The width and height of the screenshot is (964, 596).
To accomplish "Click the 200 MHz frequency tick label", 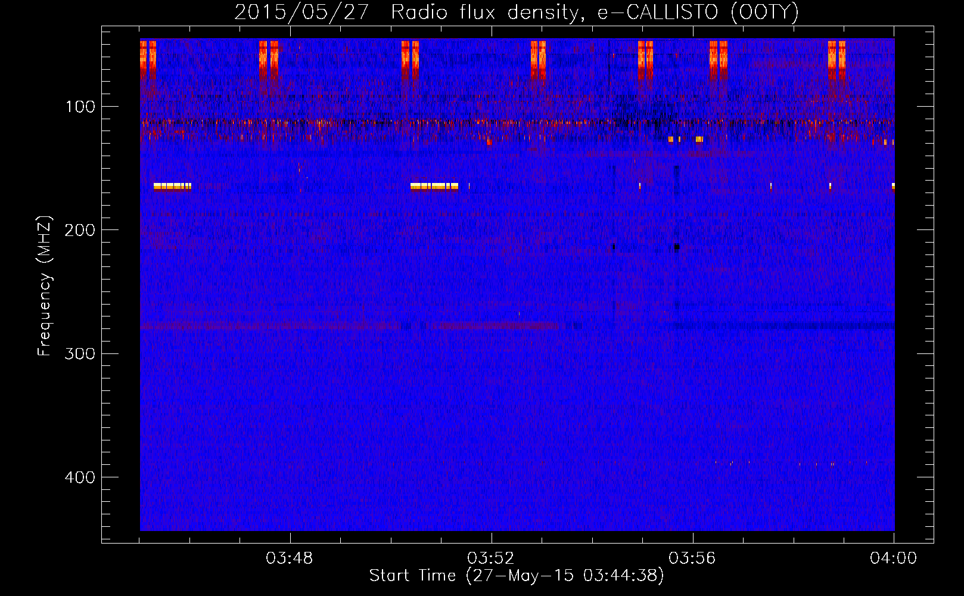I will (x=80, y=230).
